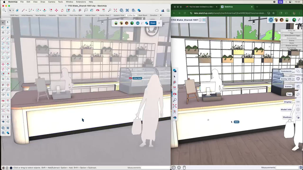This screenshot has height=170, width=303.
Task: Pick the Push/Pull tool in top toolbar
Action: (x=44, y=11)
